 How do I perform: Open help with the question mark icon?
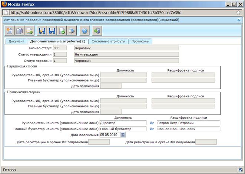tap(85, 31)
